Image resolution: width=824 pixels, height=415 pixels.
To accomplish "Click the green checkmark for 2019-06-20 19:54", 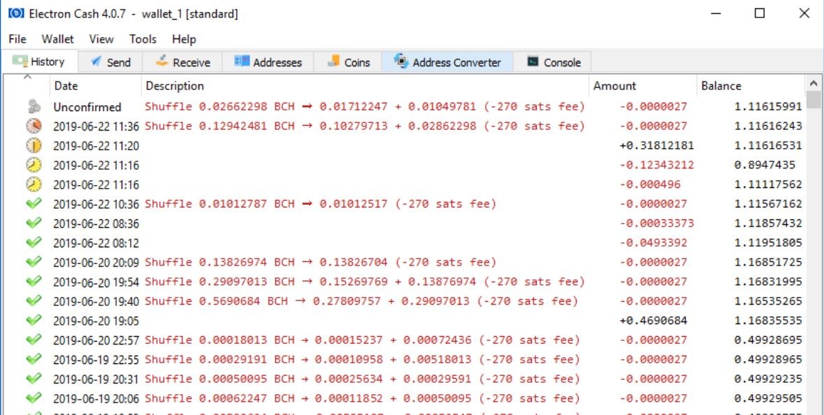I will click(x=34, y=281).
